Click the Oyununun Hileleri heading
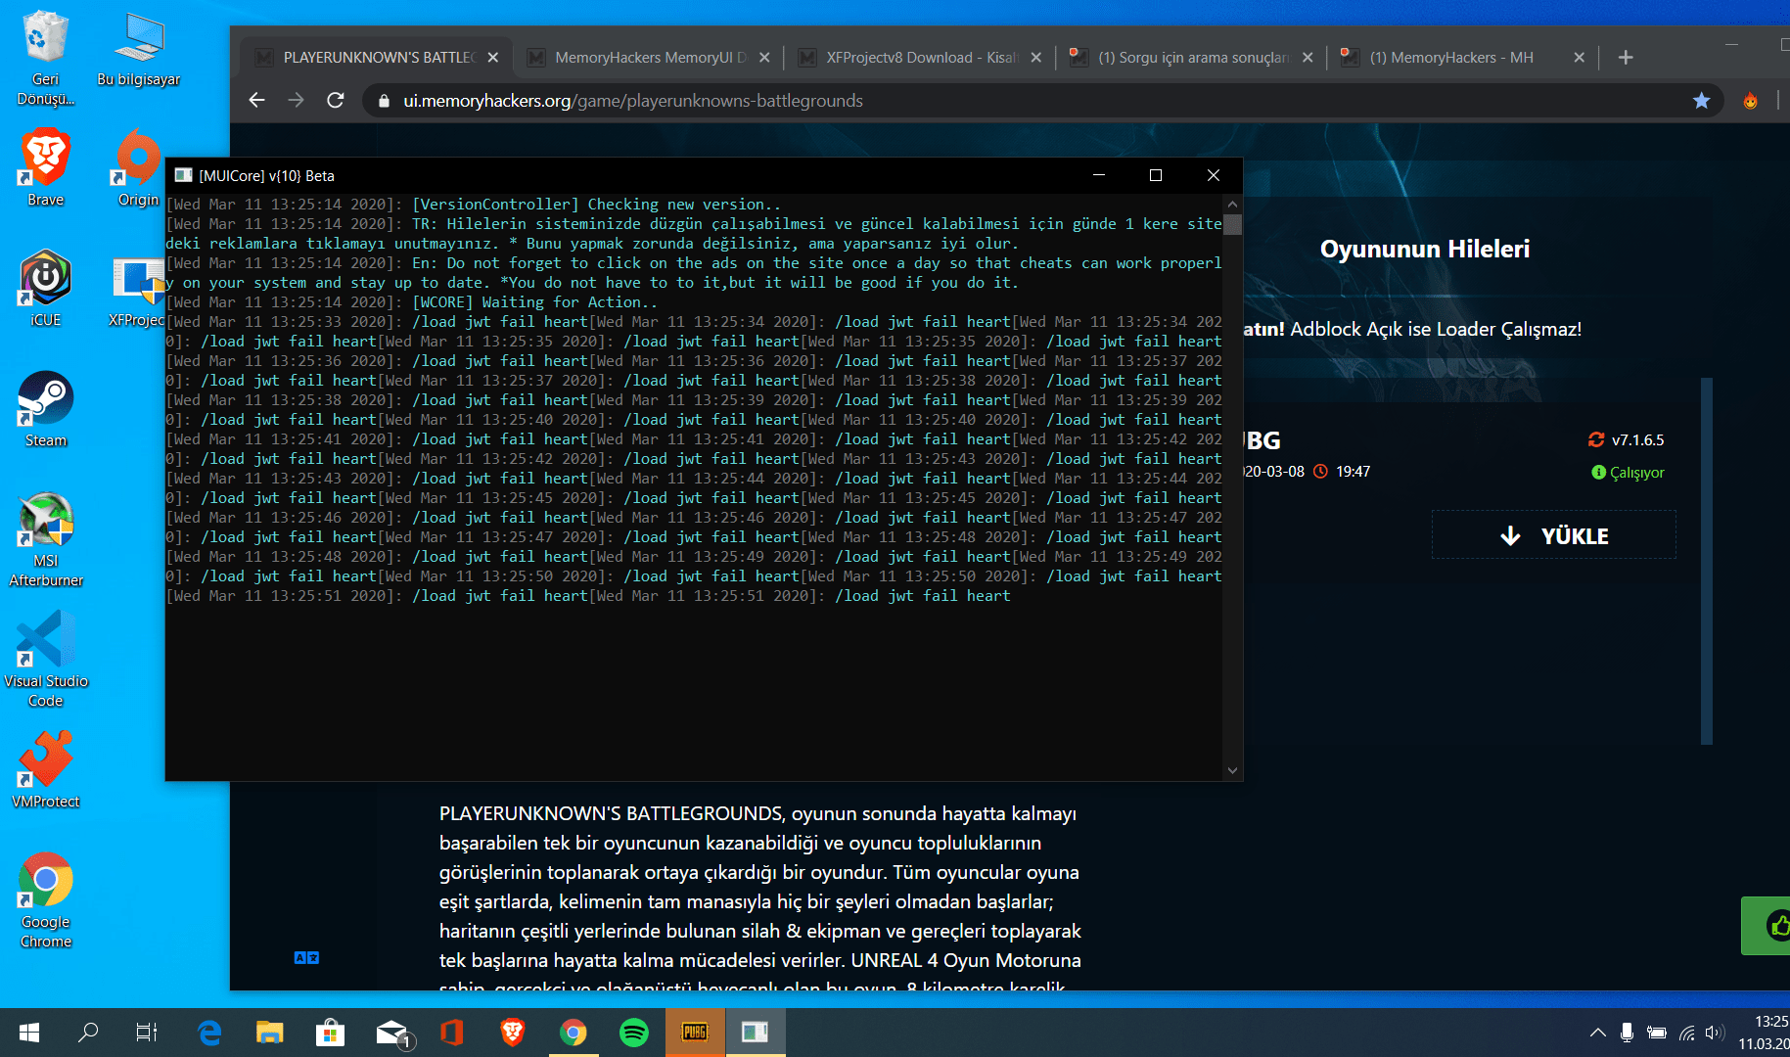 [x=1425, y=249]
